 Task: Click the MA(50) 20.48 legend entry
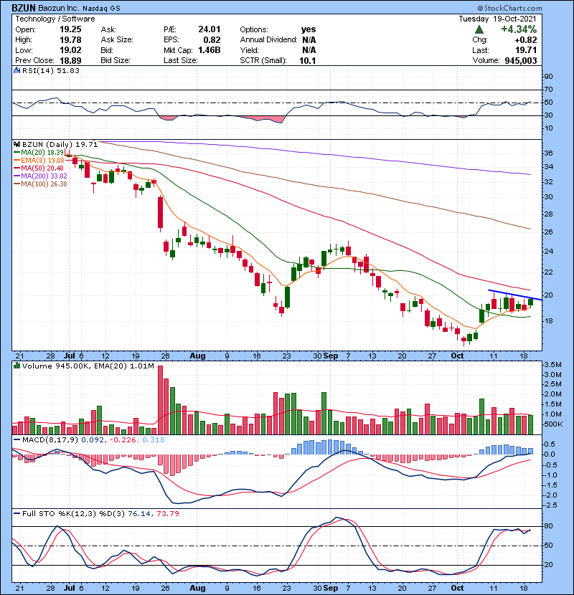pos(39,168)
